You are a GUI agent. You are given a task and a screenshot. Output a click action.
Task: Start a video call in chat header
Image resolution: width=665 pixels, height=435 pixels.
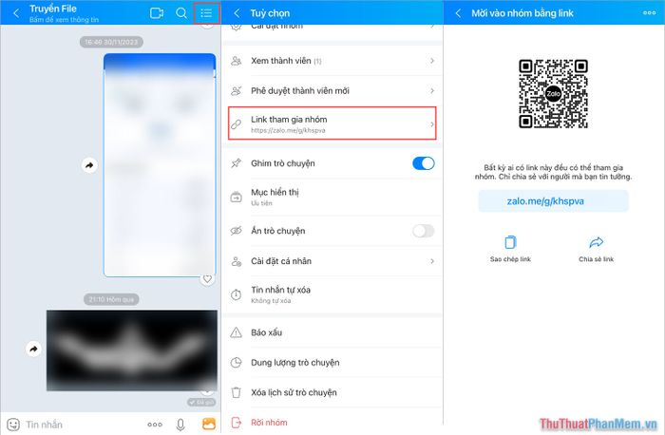pos(157,13)
